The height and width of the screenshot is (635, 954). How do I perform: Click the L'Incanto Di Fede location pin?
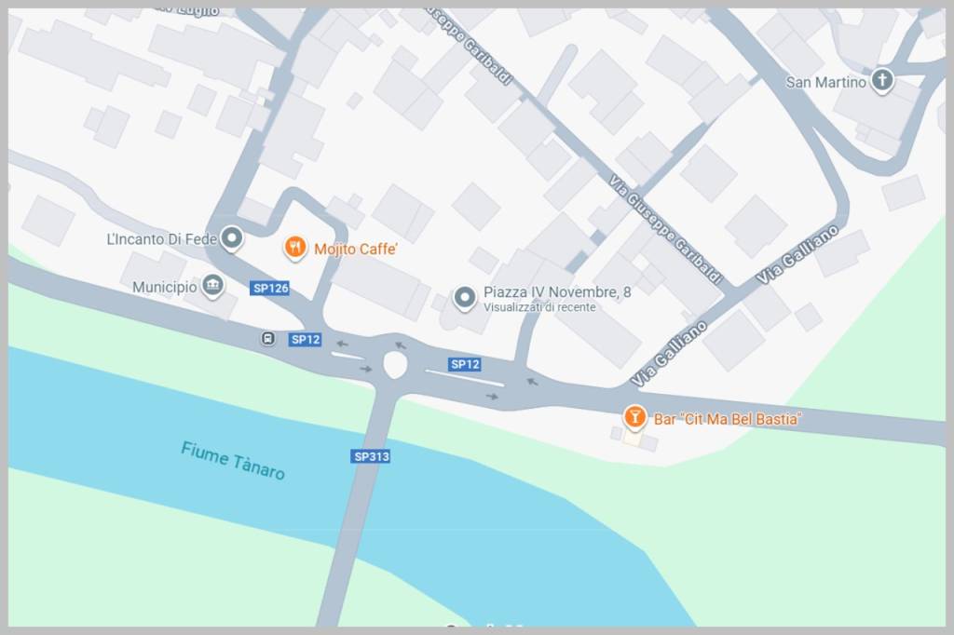coord(232,238)
